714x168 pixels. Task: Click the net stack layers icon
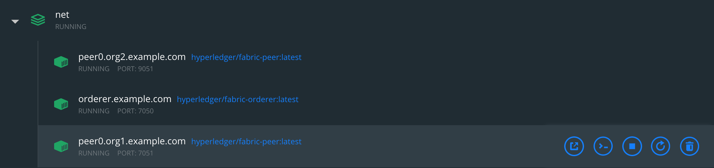38,20
